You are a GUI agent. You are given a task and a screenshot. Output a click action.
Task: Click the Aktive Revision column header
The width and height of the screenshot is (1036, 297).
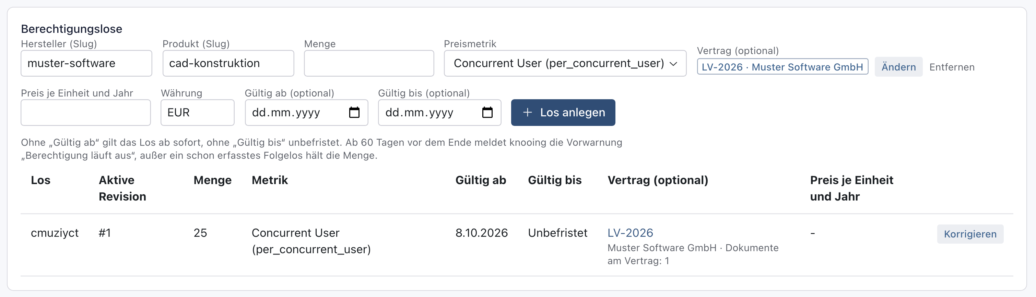(x=122, y=188)
